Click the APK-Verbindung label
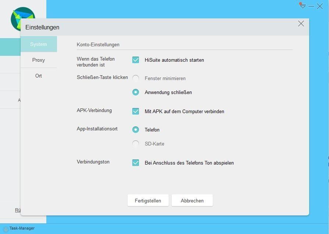Viewport: 329px width, 234px height. click(94, 110)
